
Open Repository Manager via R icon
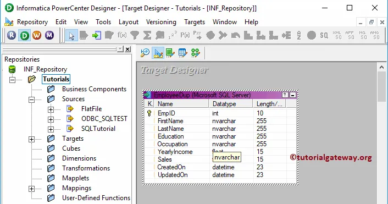click(x=12, y=35)
